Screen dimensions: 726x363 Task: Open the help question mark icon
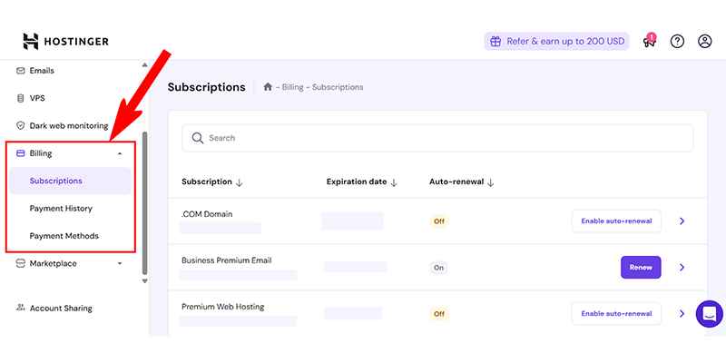(x=677, y=41)
